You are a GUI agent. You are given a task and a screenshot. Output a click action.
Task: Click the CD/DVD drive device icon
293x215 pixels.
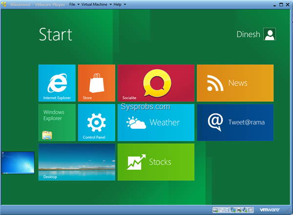click(221, 210)
